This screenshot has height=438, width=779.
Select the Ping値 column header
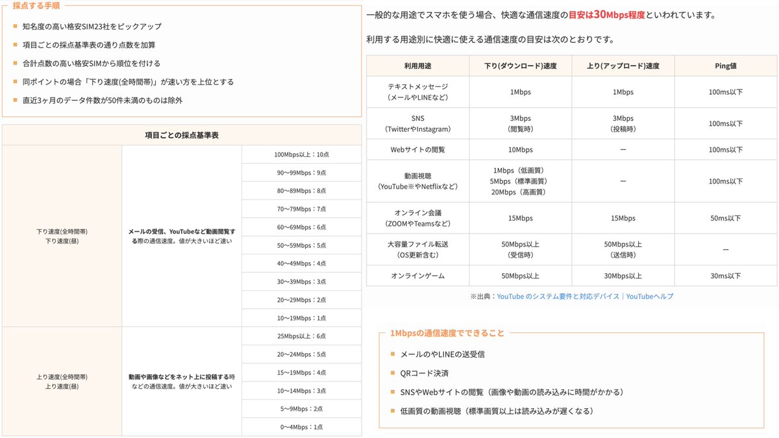725,66
